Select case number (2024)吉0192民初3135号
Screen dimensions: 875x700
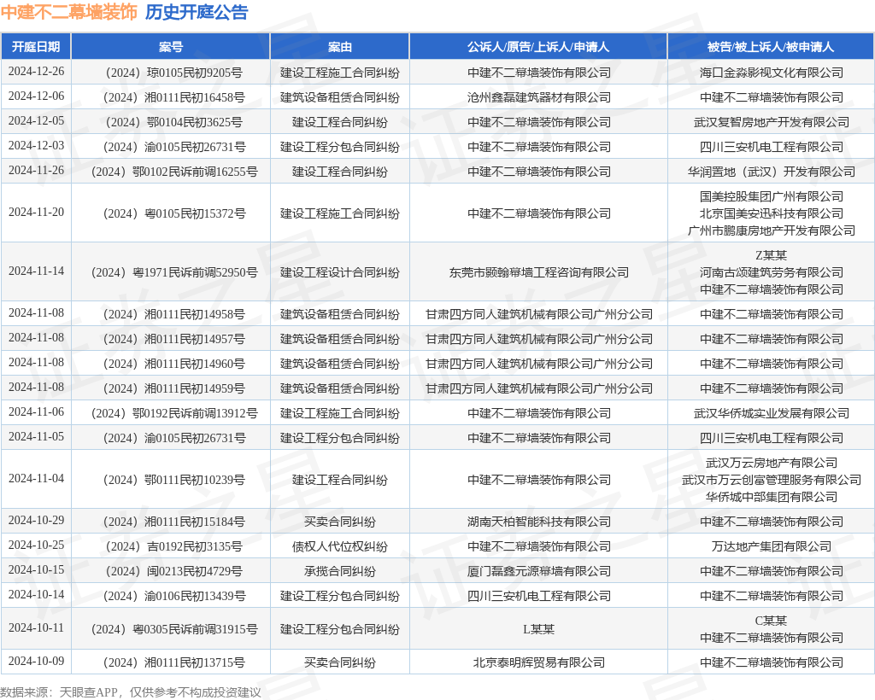174,546
